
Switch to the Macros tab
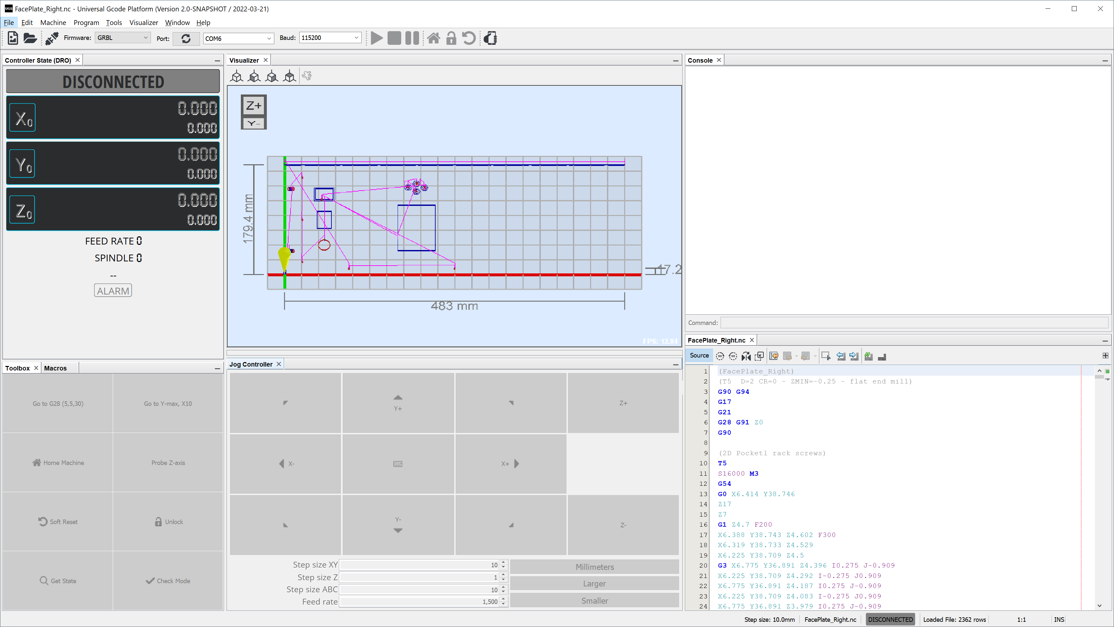click(56, 368)
